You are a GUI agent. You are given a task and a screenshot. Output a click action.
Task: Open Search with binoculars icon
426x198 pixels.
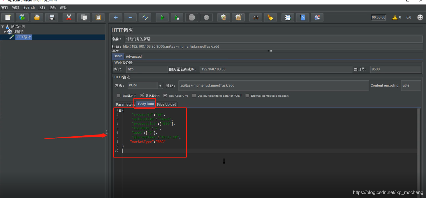[x=256, y=17]
